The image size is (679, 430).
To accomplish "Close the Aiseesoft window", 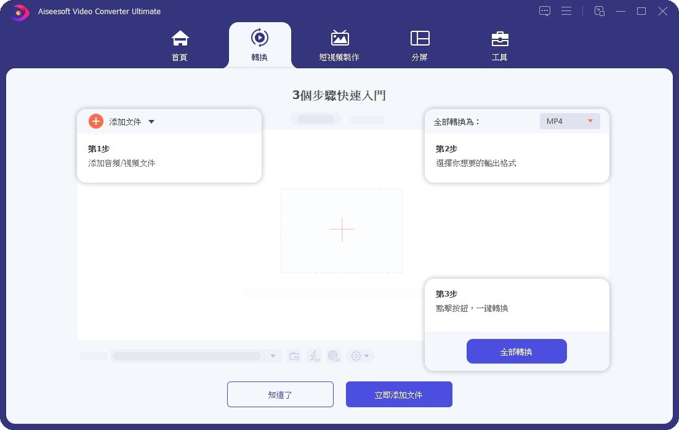I will click(x=662, y=11).
